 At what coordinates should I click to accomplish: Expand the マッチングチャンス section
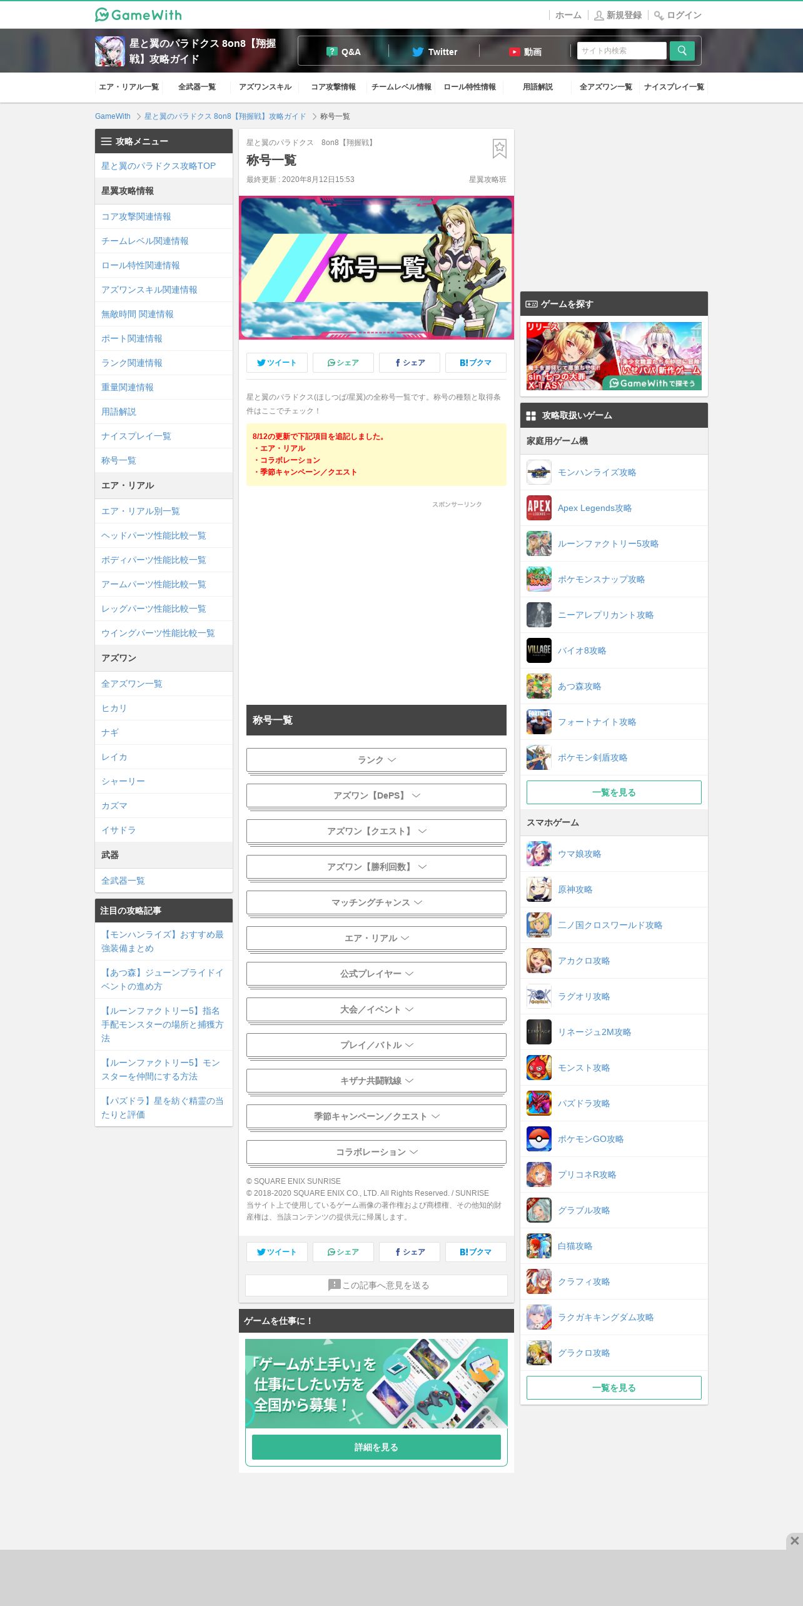[376, 902]
